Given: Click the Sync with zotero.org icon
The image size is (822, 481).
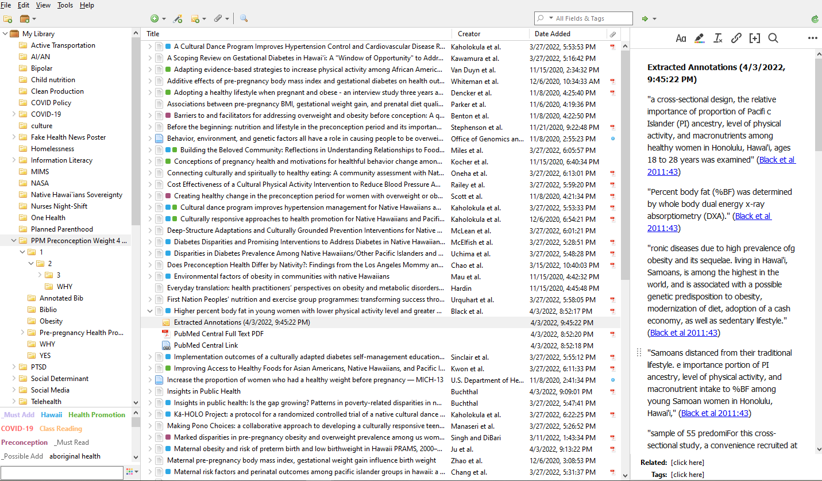Looking at the screenshot, I should (815, 19).
